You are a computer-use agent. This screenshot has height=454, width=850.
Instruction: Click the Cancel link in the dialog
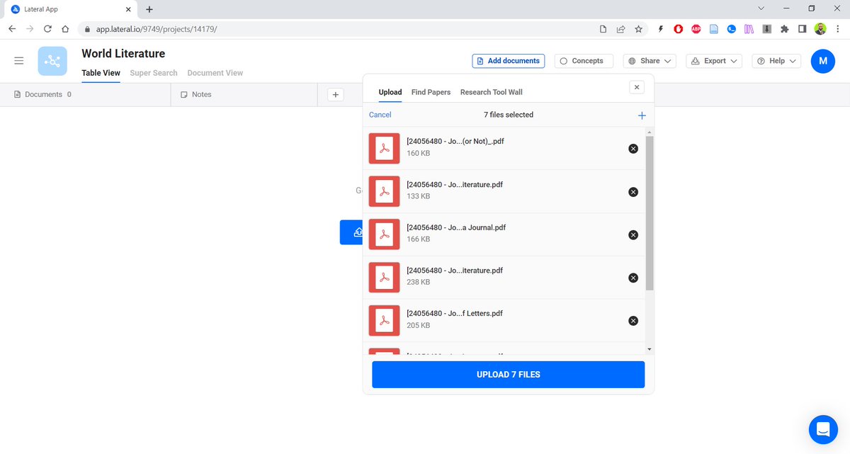pos(380,114)
